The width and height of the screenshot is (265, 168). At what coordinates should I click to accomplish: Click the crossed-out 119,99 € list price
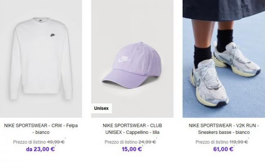point(238,142)
